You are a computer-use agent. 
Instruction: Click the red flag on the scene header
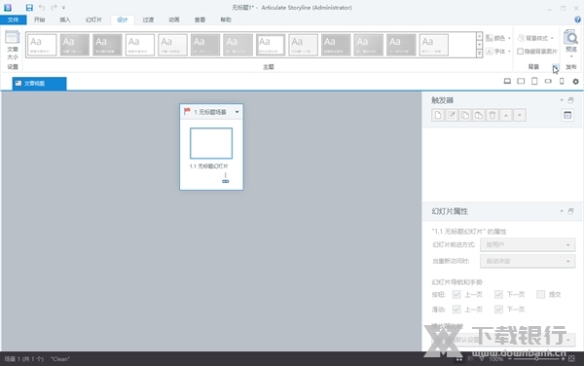pos(187,111)
